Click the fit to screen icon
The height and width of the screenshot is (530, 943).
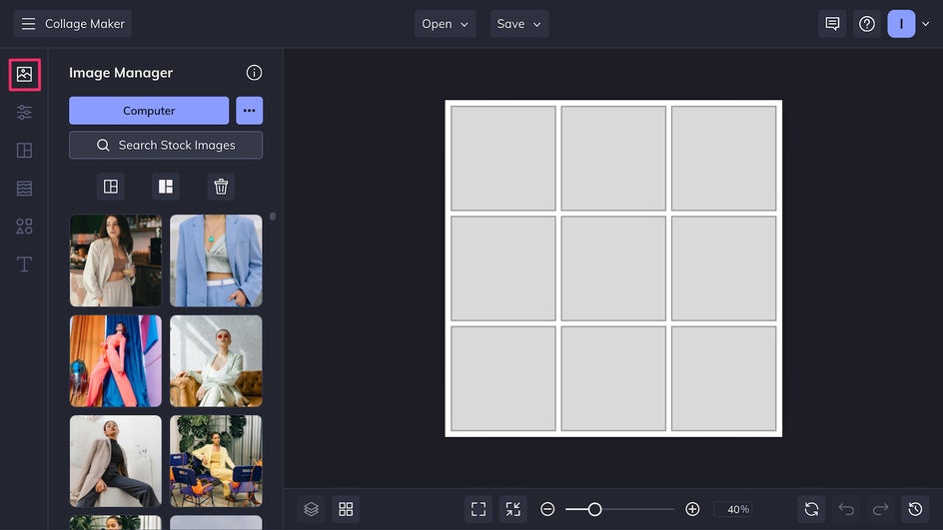(478, 509)
